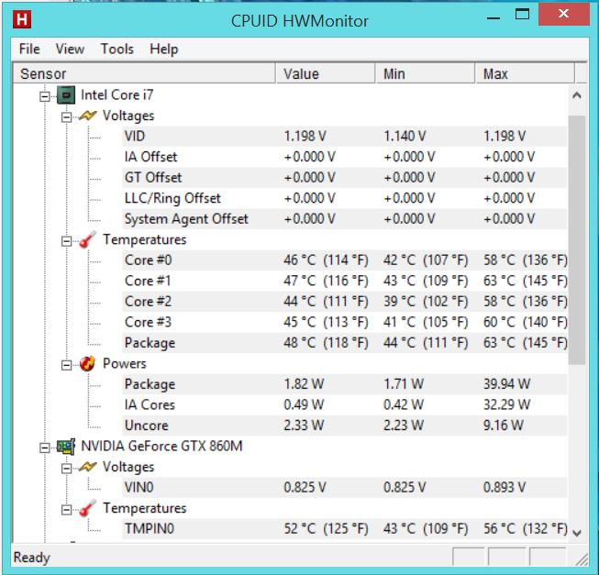The width and height of the screenshot is (599, 575).
Task: Click the GPU Temperatures thermometer icon
Action: (x=87, y=509)
